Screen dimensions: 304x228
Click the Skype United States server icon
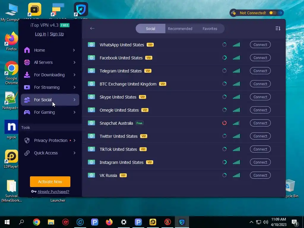(91, 97)
